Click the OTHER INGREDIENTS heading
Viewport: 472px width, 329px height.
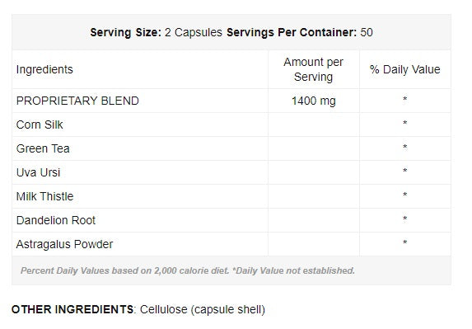72,309
